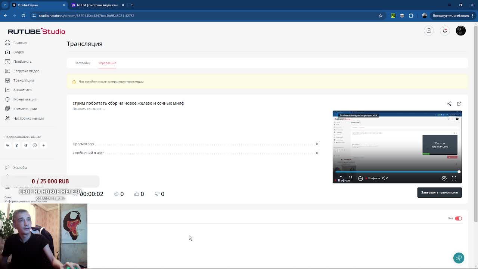Image resolution: width=478 pixels, height=269 pixels.
Task: Open the user avatar menu in RUTUBE header
Action: coord(461,31)
